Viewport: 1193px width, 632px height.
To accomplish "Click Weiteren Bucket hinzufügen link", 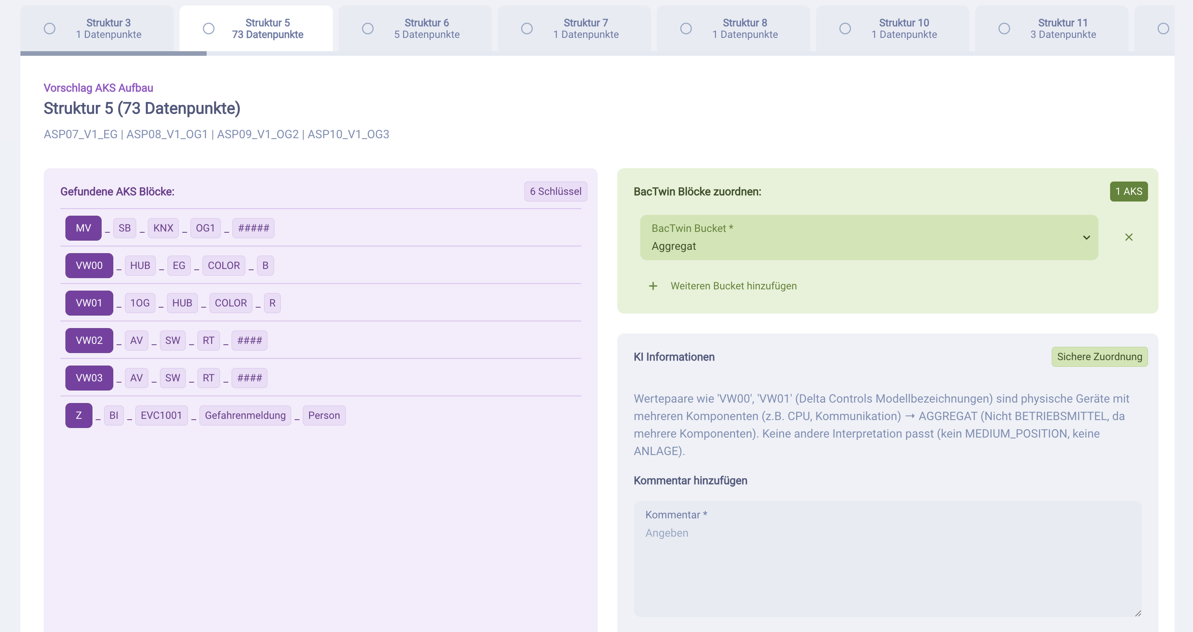I will coord(733,286).
